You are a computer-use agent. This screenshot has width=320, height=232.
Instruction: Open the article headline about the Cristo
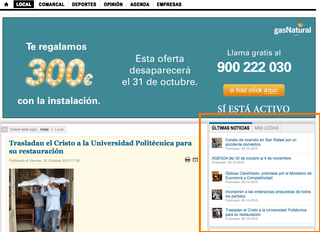100,147
